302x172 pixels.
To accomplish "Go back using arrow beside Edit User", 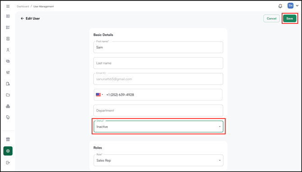I will [x=23, y=18].
